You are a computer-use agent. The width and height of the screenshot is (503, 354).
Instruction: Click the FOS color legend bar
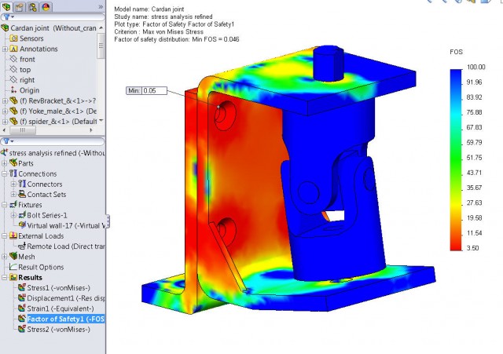tap(456, 160)
